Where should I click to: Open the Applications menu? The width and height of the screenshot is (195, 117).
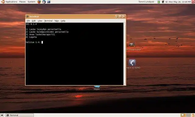pos(11,2)
